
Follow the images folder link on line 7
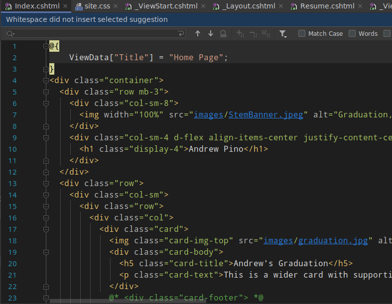pos(209,114)
